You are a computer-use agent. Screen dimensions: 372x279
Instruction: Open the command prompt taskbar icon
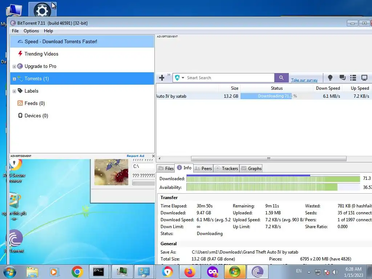tap(98, 272)
